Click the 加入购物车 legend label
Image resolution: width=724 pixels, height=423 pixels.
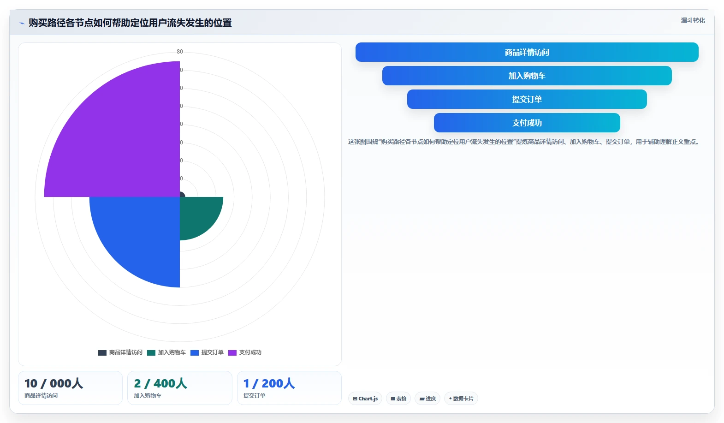[x=172, y=352]
